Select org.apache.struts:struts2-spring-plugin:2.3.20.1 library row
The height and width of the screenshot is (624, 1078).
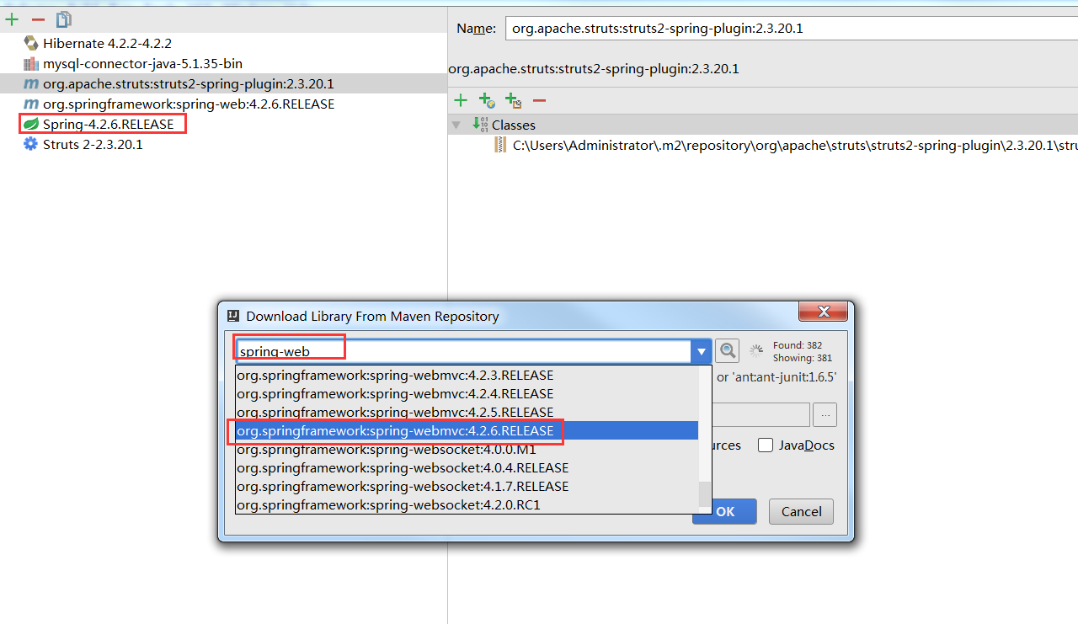point(223,83)
